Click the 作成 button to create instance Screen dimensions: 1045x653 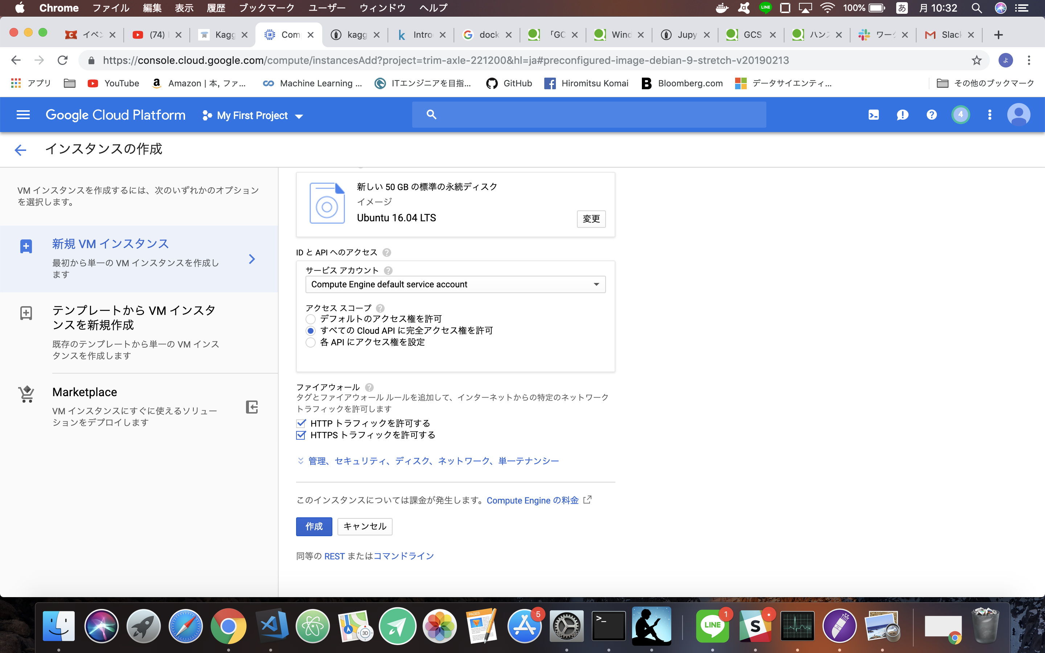coord(314,526)
